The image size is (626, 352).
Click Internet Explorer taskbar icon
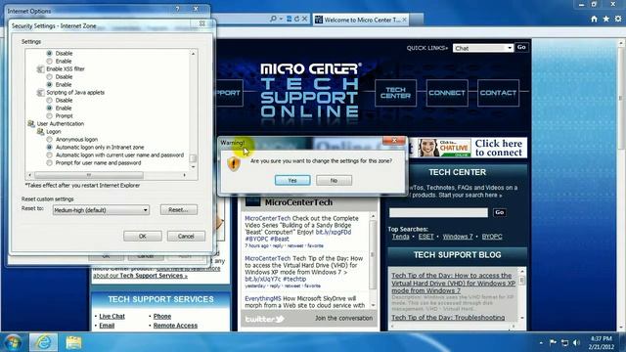pos(43,342)
